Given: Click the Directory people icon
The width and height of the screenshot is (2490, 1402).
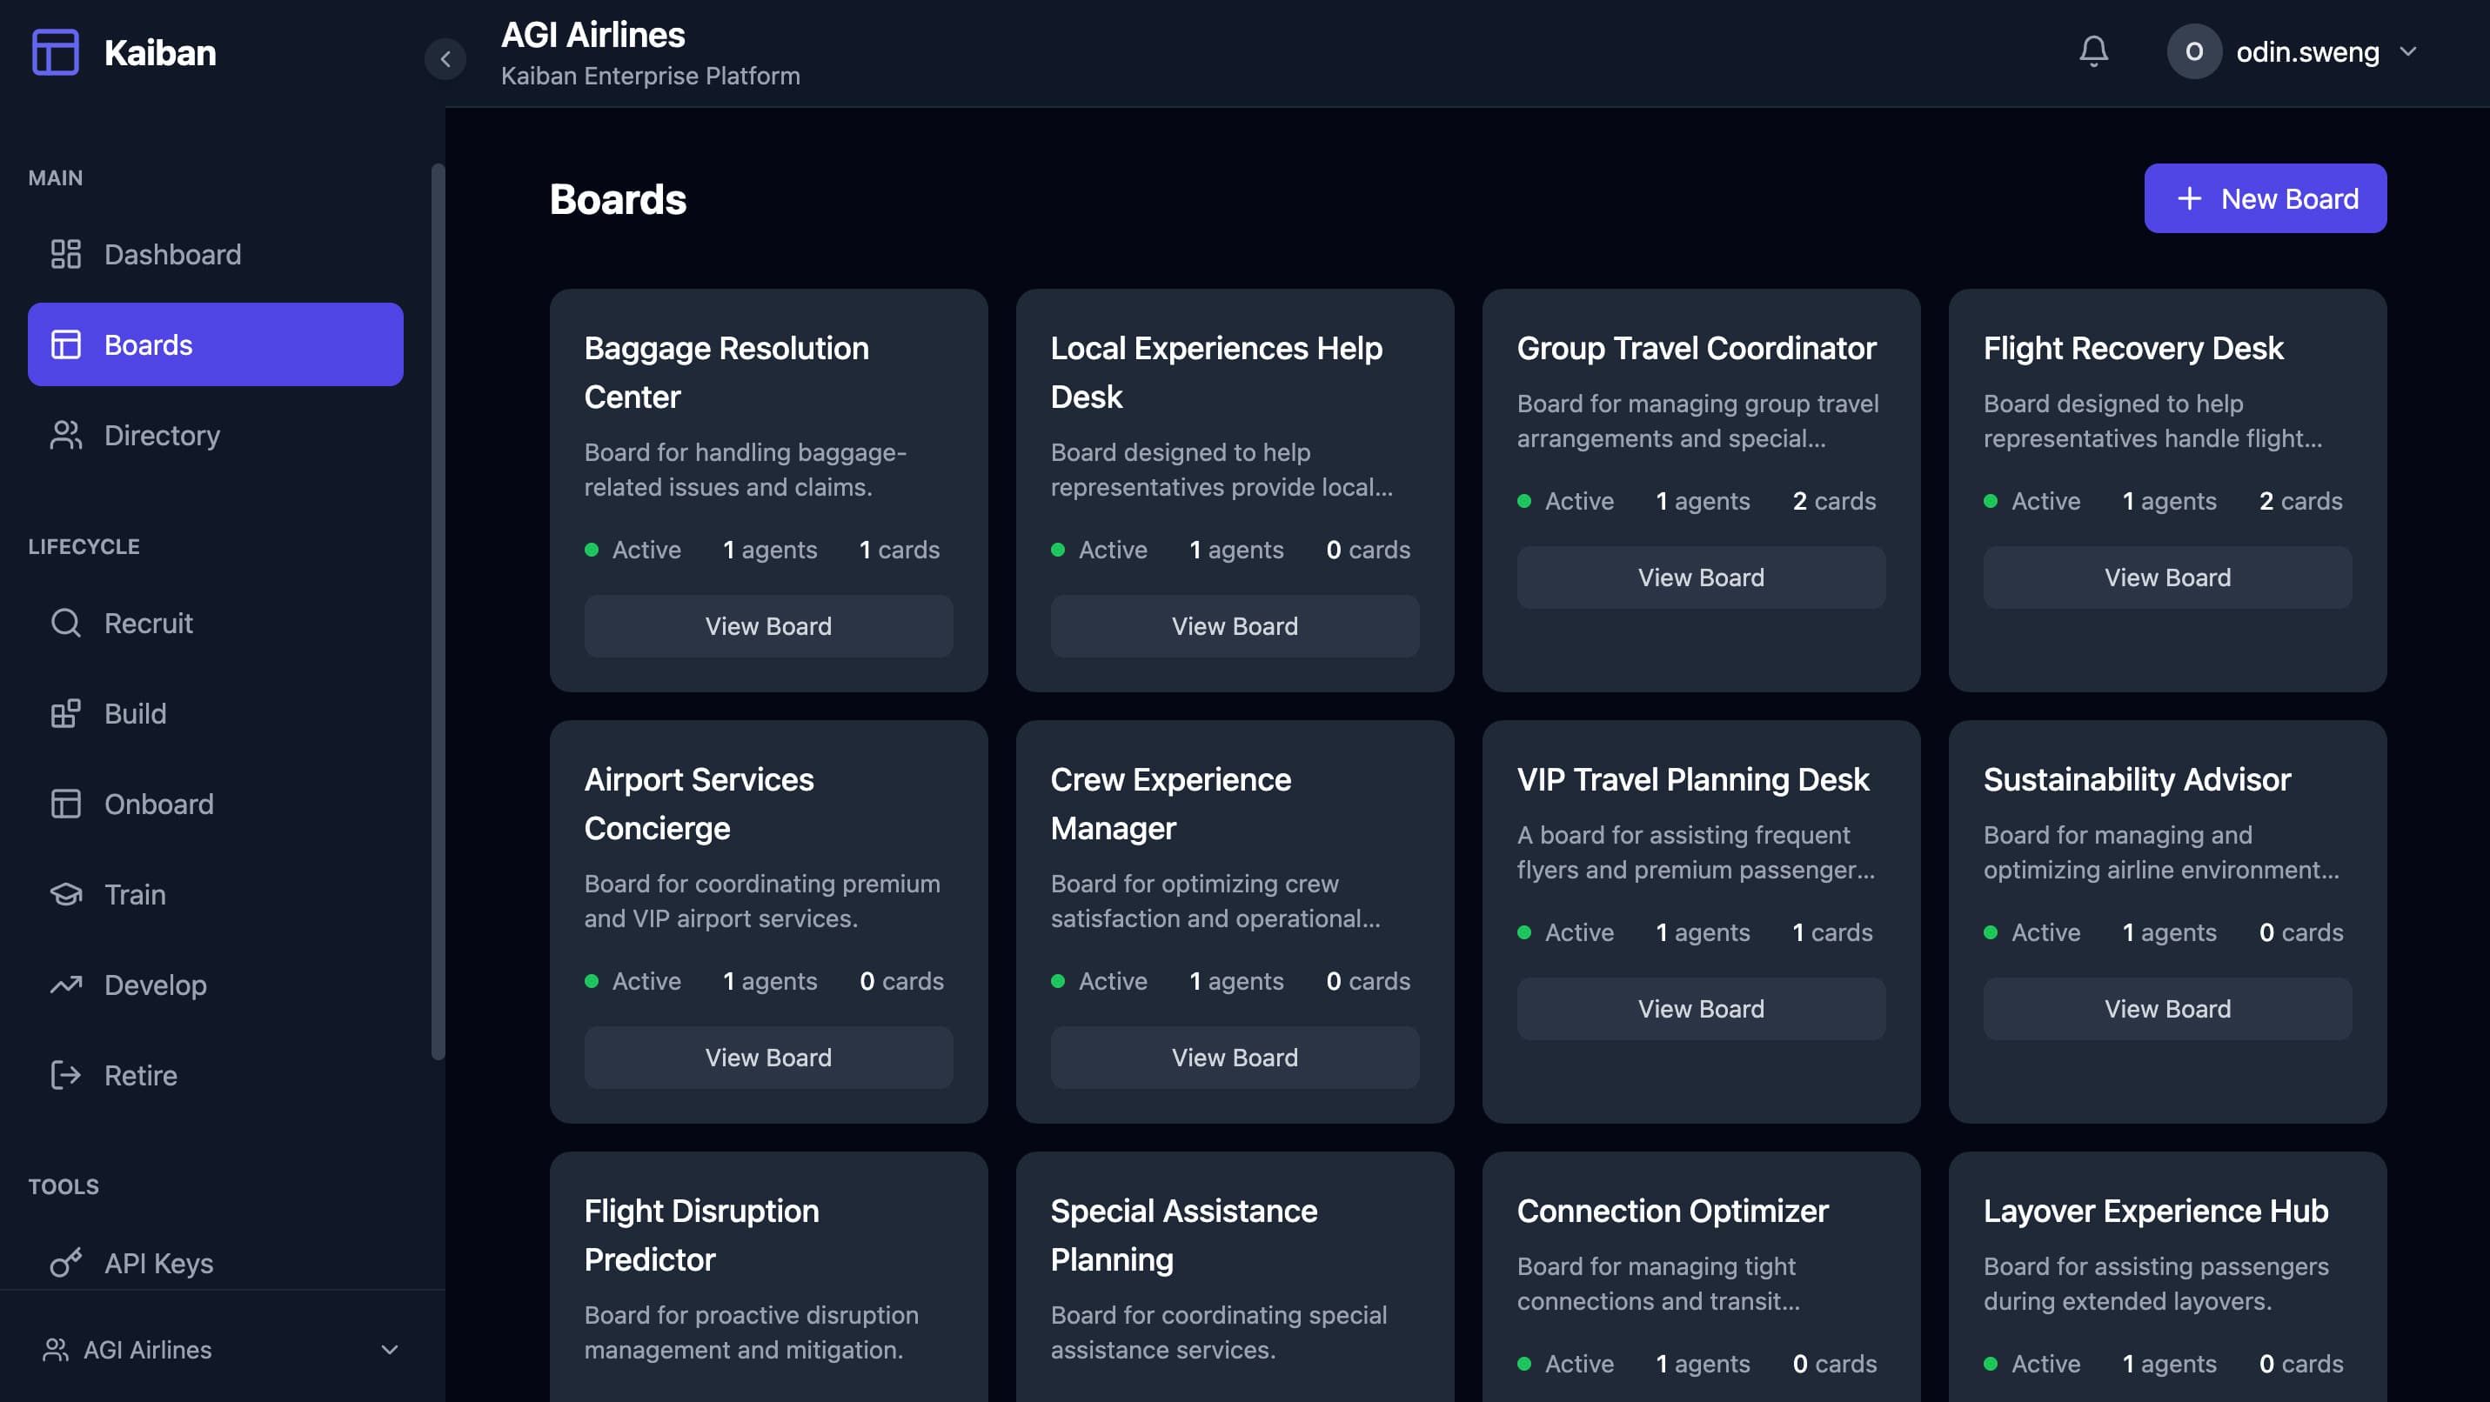Looking at the screenshot, I should (x=66, y=436).
